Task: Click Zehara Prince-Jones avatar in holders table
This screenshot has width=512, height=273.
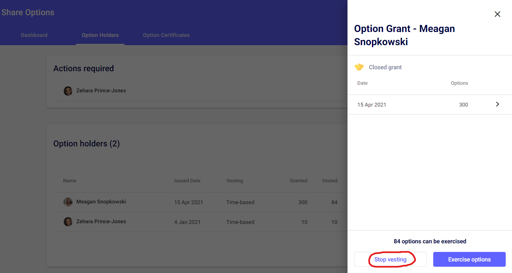Action: (x=68, y=222)
